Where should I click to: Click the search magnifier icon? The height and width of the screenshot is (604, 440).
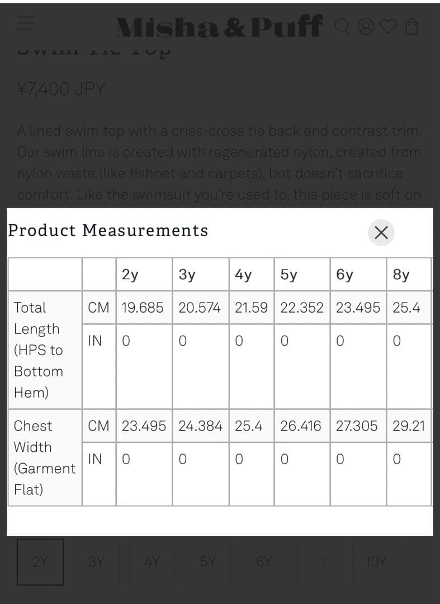point(342,26)
